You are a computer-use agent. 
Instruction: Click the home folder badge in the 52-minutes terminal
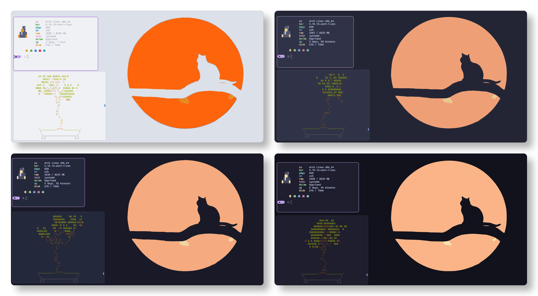tap(16, 198)
